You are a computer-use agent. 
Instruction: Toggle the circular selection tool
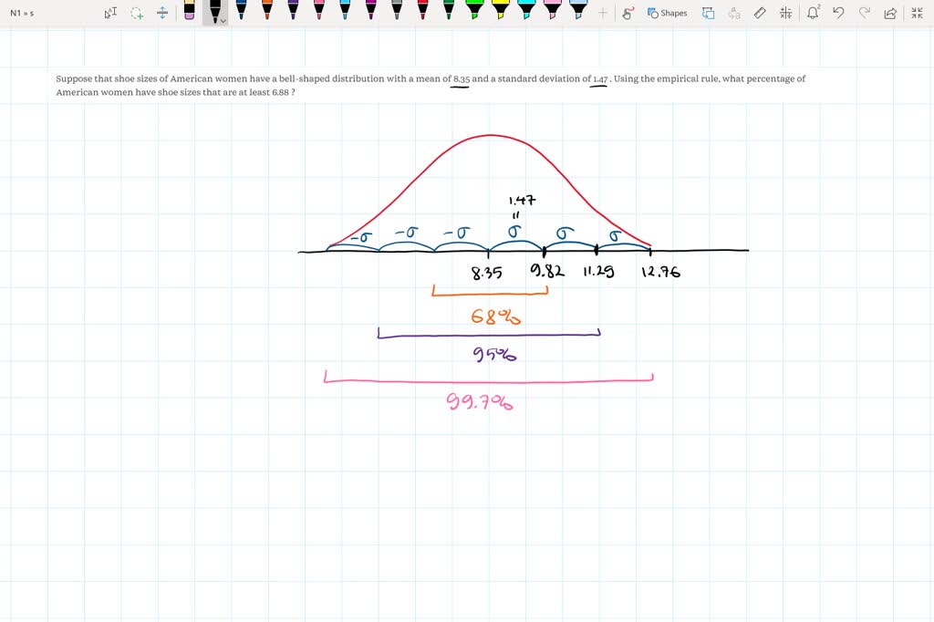click(137, 13)
